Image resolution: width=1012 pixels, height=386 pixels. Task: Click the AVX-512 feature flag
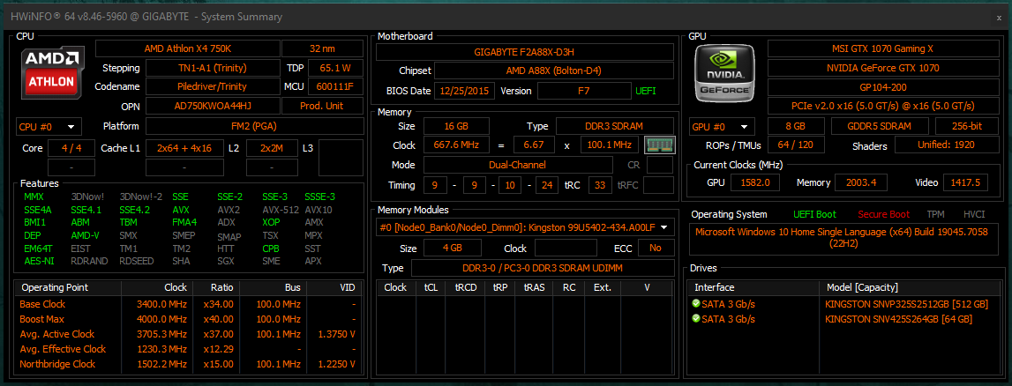point(280,210)
